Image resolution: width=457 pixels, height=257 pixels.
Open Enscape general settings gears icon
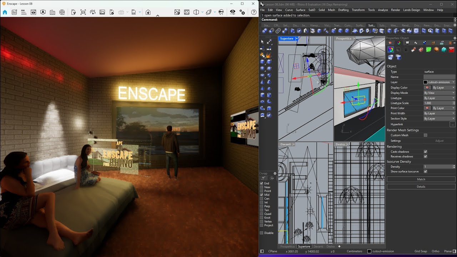242,12
